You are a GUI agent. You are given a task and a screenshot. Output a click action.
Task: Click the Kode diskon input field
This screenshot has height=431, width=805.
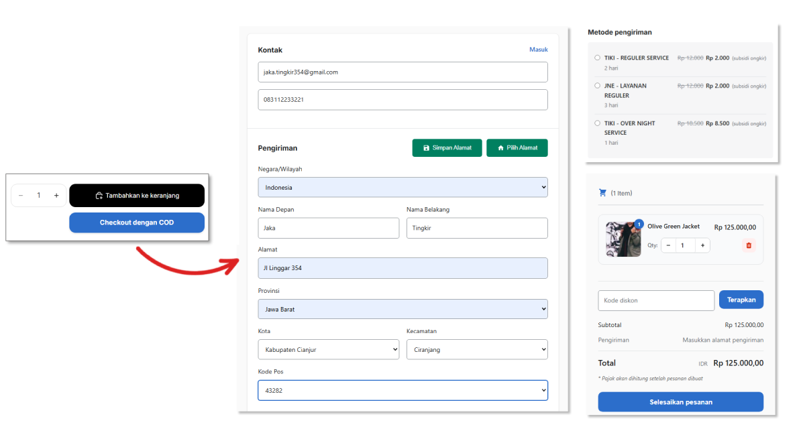click(x=655, y=300)
